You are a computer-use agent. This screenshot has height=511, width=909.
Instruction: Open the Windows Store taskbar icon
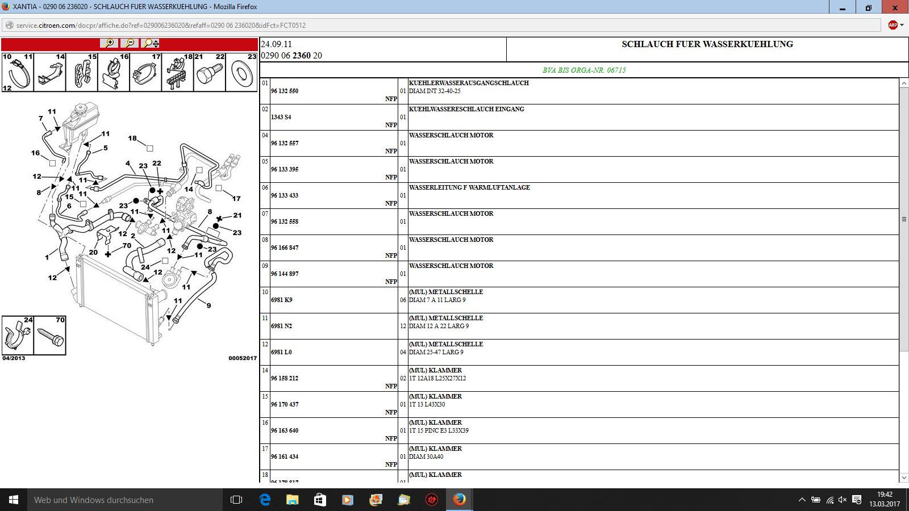(320, 500)
